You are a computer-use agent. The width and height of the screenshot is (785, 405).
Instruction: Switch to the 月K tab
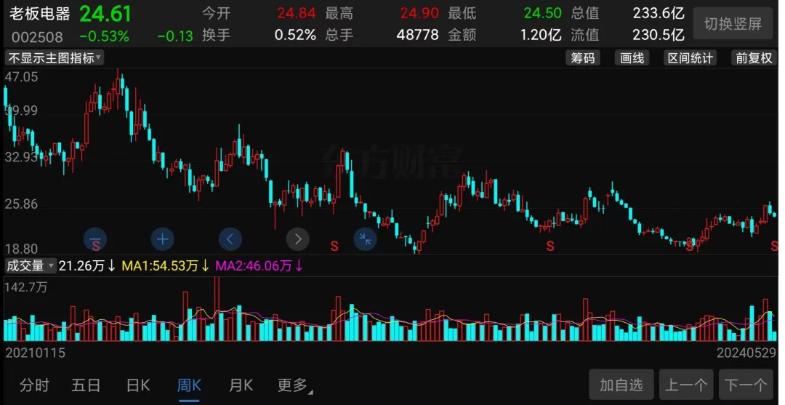pyautogui.click(x=241, y=385)
